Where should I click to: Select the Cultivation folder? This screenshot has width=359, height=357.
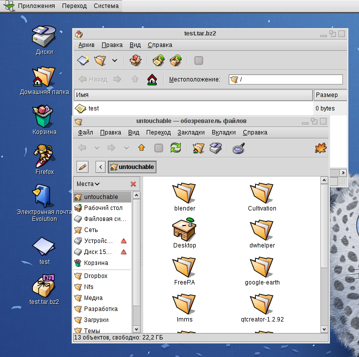(262, 196)
